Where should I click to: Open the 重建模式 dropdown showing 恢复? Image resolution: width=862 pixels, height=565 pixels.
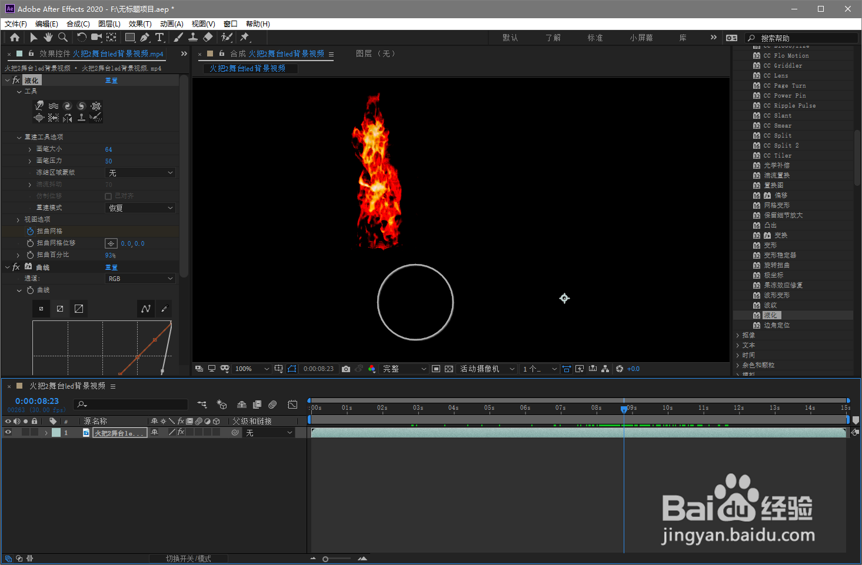coord(140,208)
